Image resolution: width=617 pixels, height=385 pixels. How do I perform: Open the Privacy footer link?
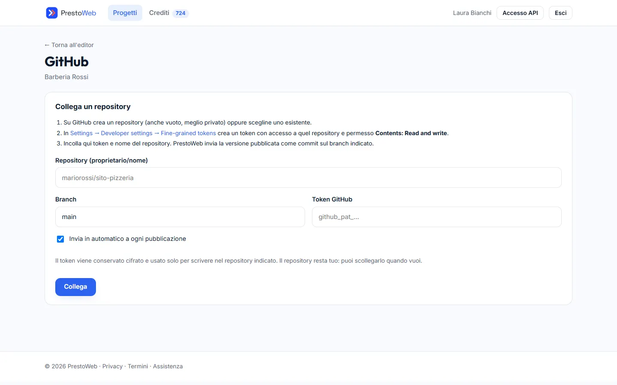(x=112, y=366)
